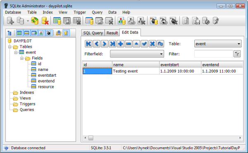Click the system tables icon in tree toolbar
Viewport: 248px width, 153px height.
pyautogui.click(x=59, y=33)
